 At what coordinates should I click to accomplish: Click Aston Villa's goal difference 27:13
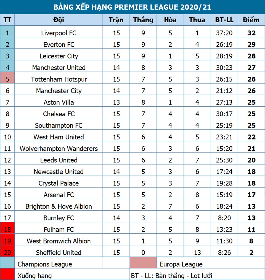[224, 103]
